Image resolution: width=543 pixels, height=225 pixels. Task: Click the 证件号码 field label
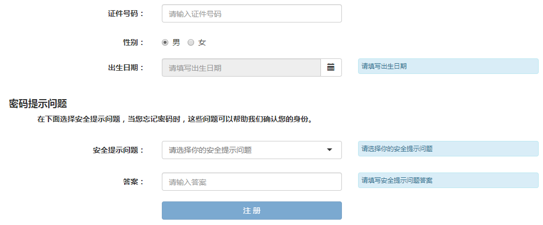tap(126, 13)
